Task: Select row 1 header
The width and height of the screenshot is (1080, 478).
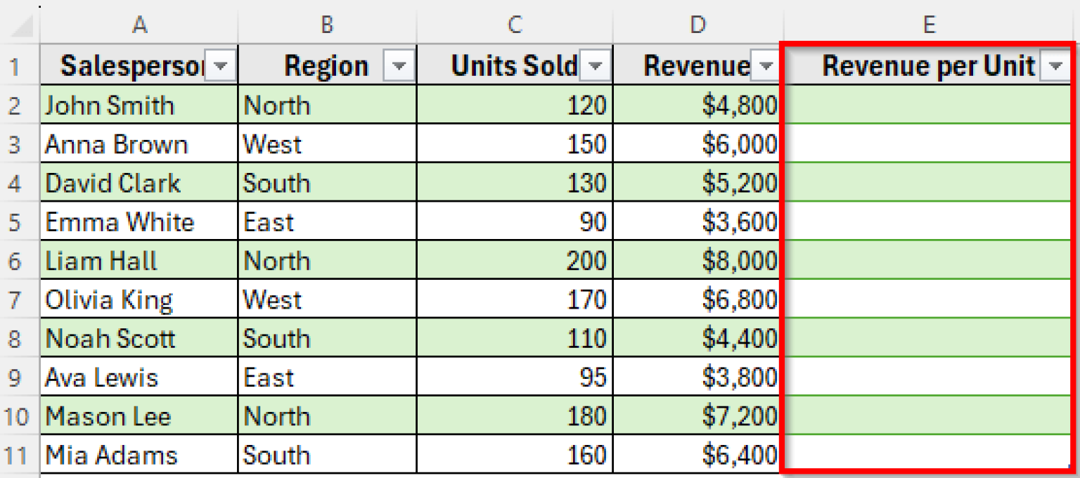Action: [x=17, y=67]
